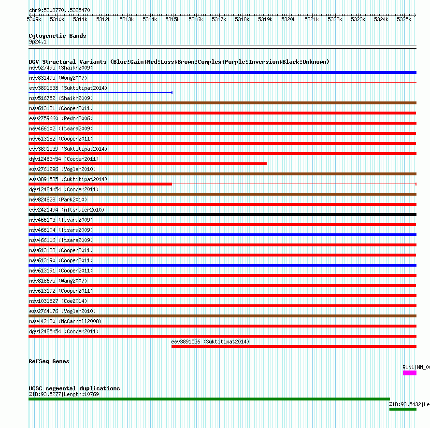Viewport: 430px width, 428px height.
Task: Select the esv3891539 (Suktitipat2014) label
Action: pos(68,149)
